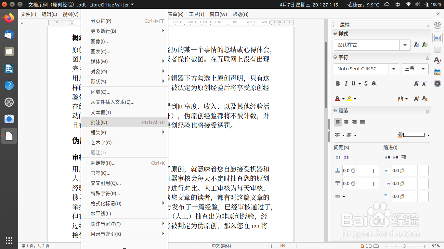Collapse the 字符 section header
The height and width of the screenshot is (249, 444).
[x=335, y=58]
